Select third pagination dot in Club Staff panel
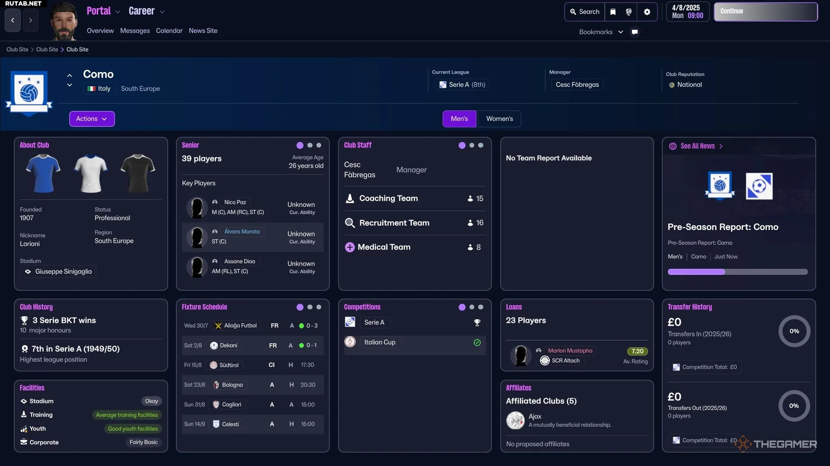Image resolution: width=830 pixels, height=466 pixels. click(x=481, y=145)
